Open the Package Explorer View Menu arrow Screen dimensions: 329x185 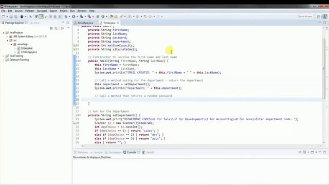point(68,28)
